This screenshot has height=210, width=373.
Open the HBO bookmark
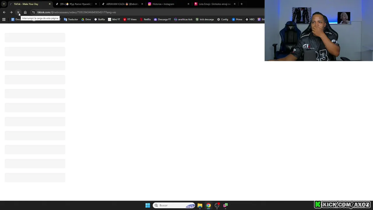point(250,20)
